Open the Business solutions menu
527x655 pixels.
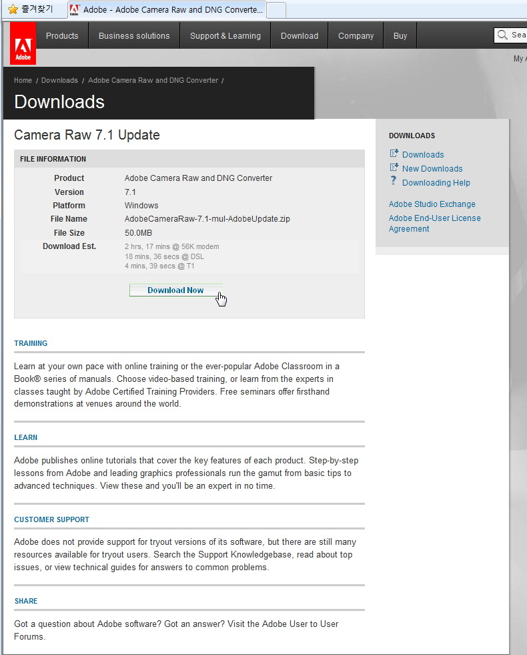point(134,36)
